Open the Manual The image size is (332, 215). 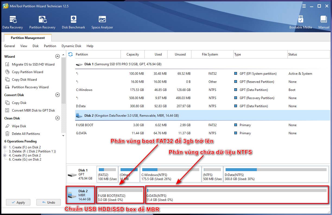point(324,22)
